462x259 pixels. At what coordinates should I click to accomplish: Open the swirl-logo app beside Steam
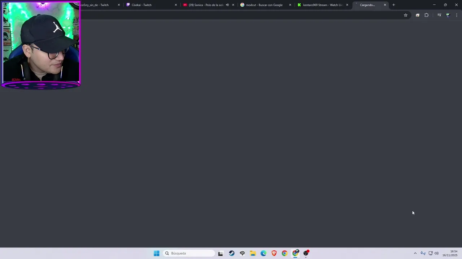[242, 253]
